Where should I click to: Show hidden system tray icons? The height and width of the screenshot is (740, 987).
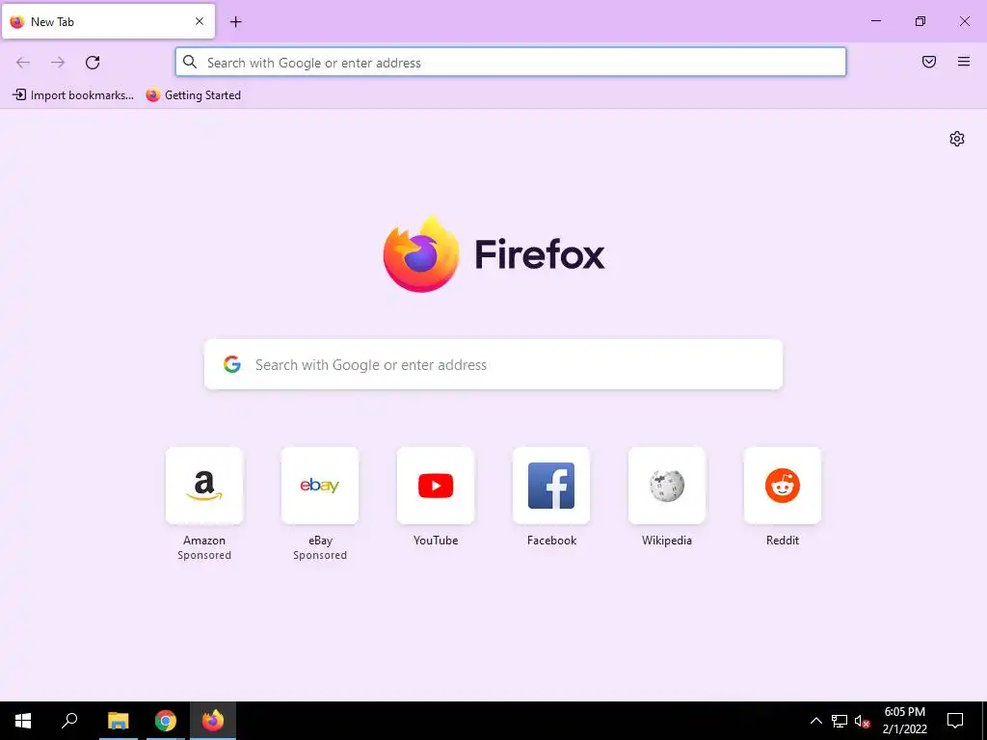[x=815, y=721]
